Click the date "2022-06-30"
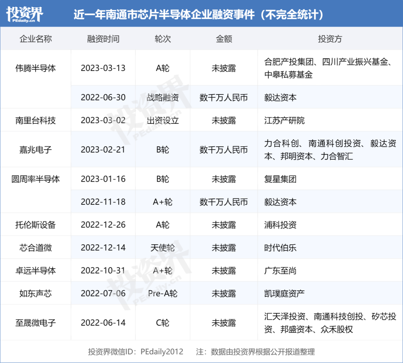Screen dimensions: 403x363 [103, 97]
